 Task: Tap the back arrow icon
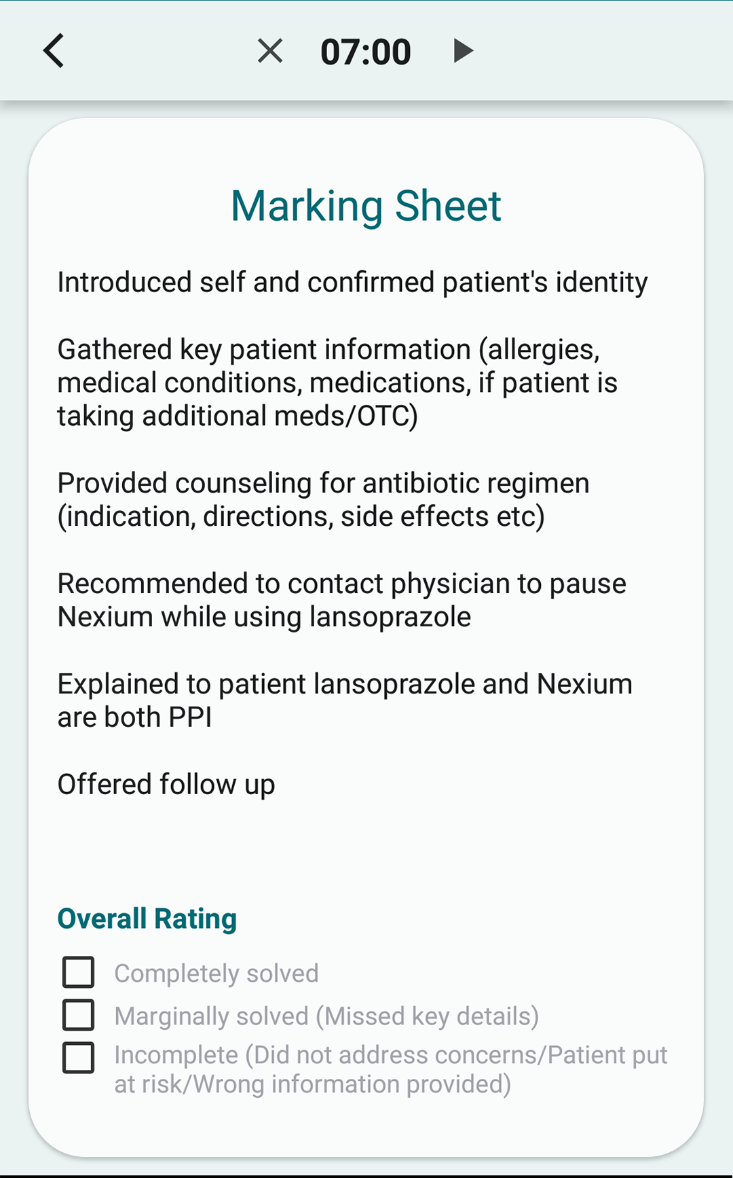pos(54,51)
